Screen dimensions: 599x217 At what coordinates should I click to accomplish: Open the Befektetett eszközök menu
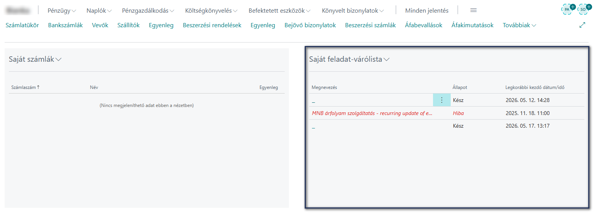(x=279, y=11)
